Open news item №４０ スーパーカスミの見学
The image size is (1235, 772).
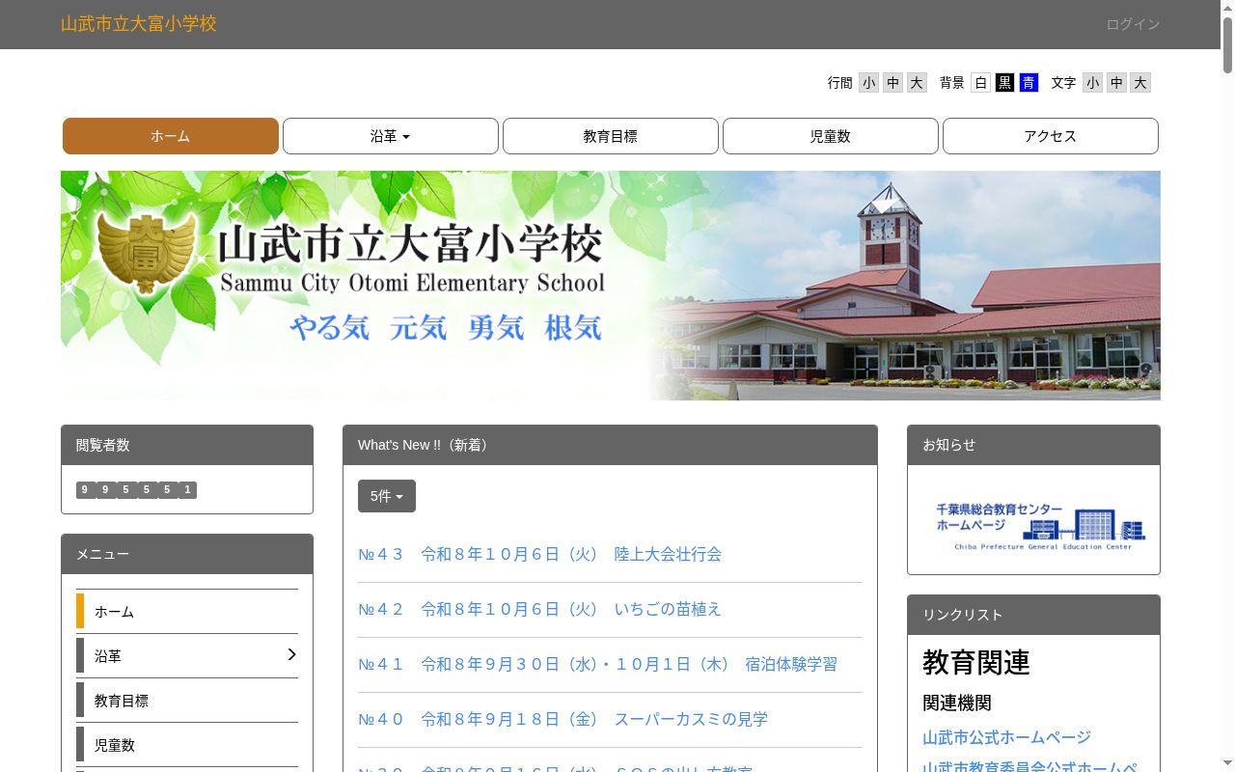coord(563,720)
